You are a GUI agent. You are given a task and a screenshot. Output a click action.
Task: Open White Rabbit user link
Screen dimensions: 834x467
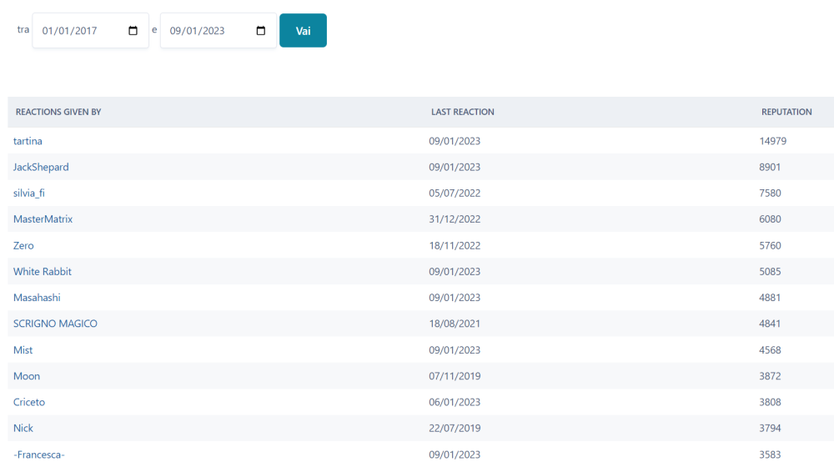pos(42,271)
